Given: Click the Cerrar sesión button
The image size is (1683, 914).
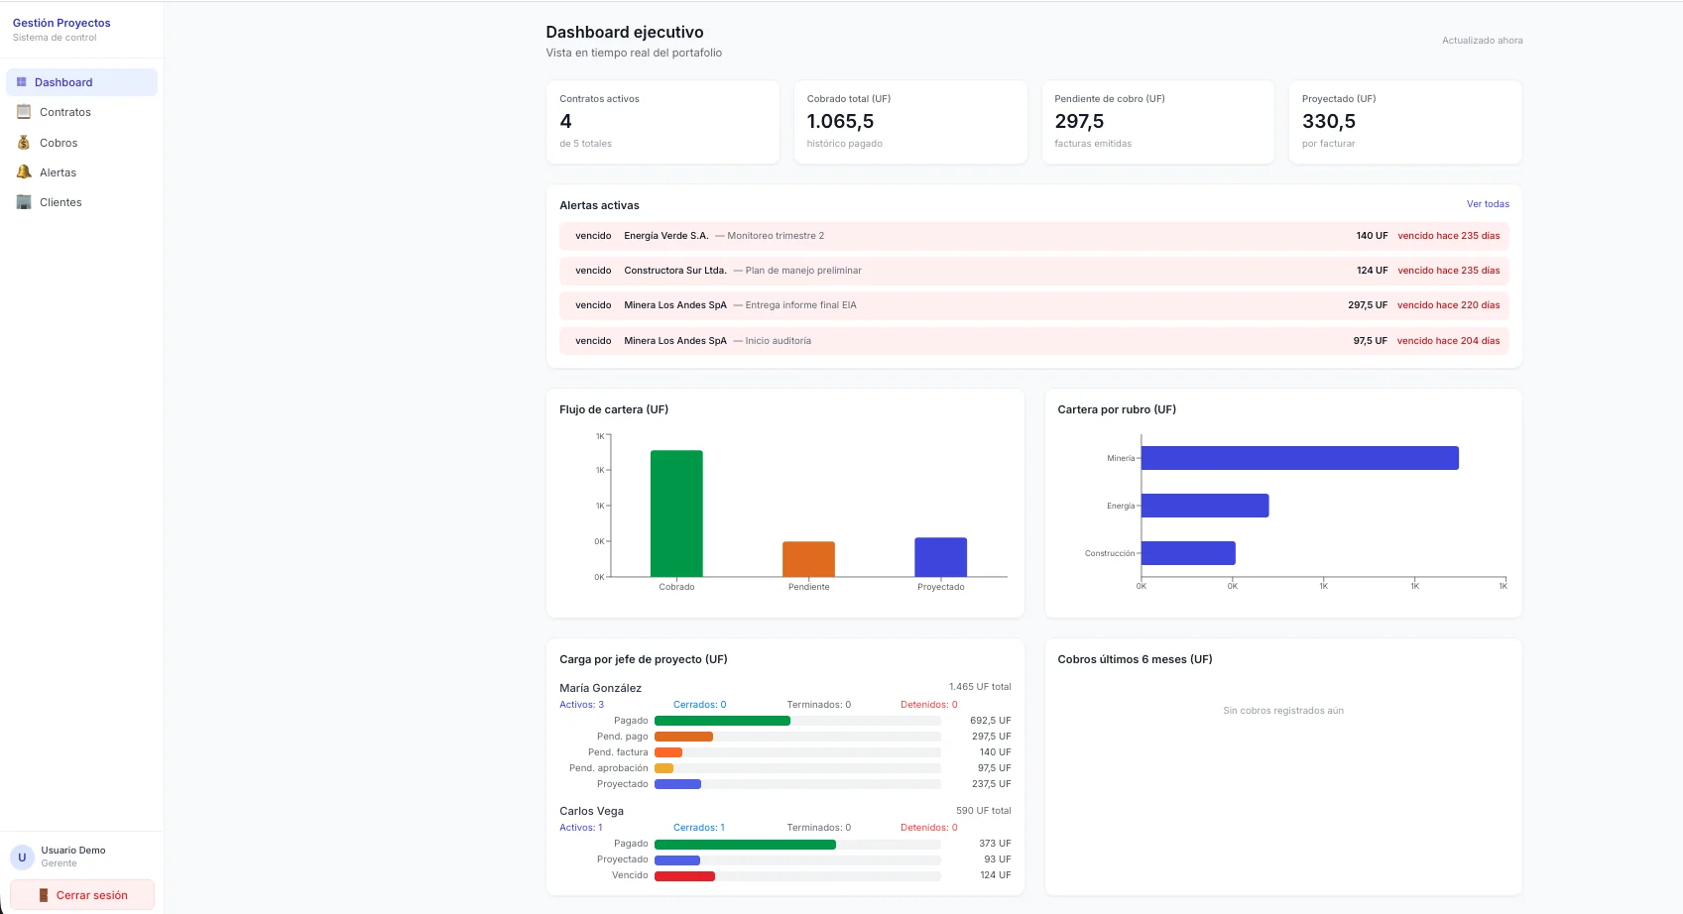Looking at the screenshot, I should (x=82, y=895).
